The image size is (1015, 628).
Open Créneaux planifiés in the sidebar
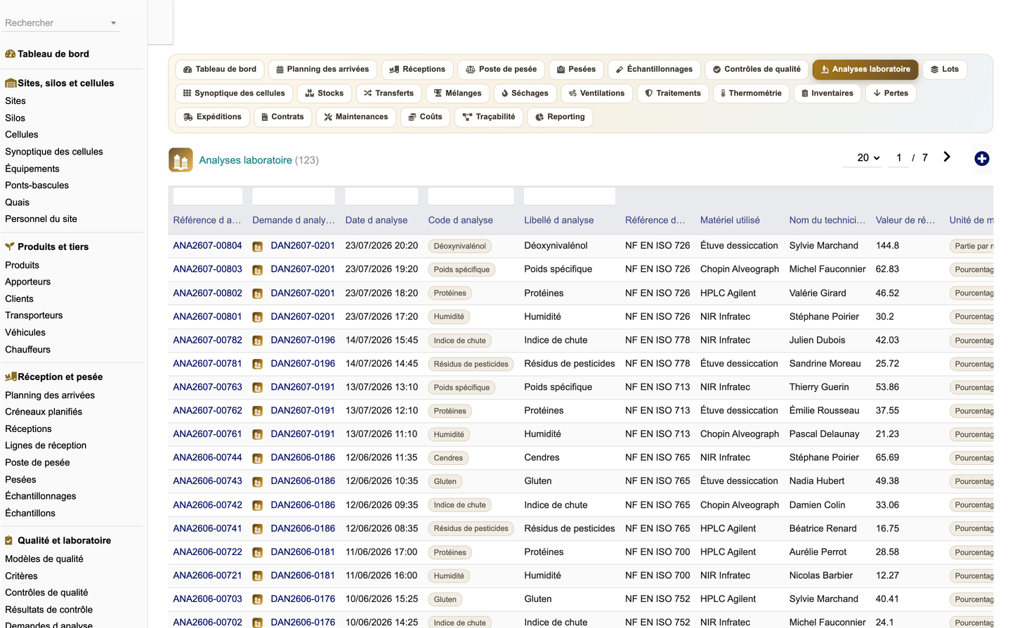coord(44,412)
